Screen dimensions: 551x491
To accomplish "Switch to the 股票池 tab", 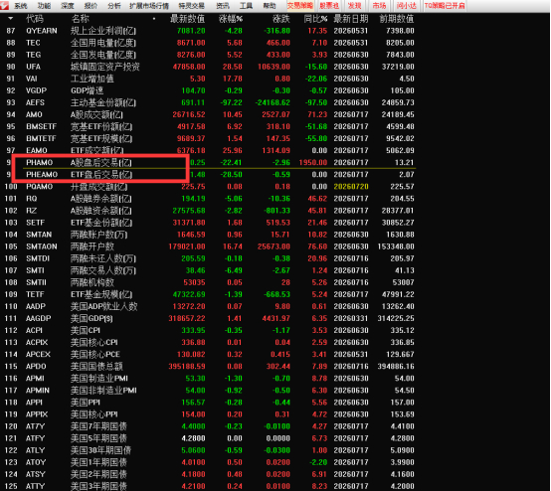I will [x=329, y=6].
